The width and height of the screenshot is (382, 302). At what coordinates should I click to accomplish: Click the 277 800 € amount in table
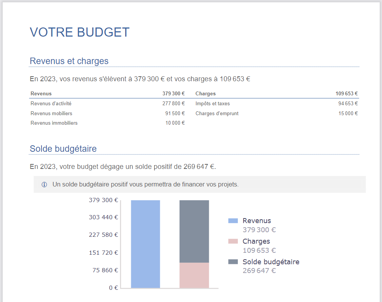click(x=173, y=104)
